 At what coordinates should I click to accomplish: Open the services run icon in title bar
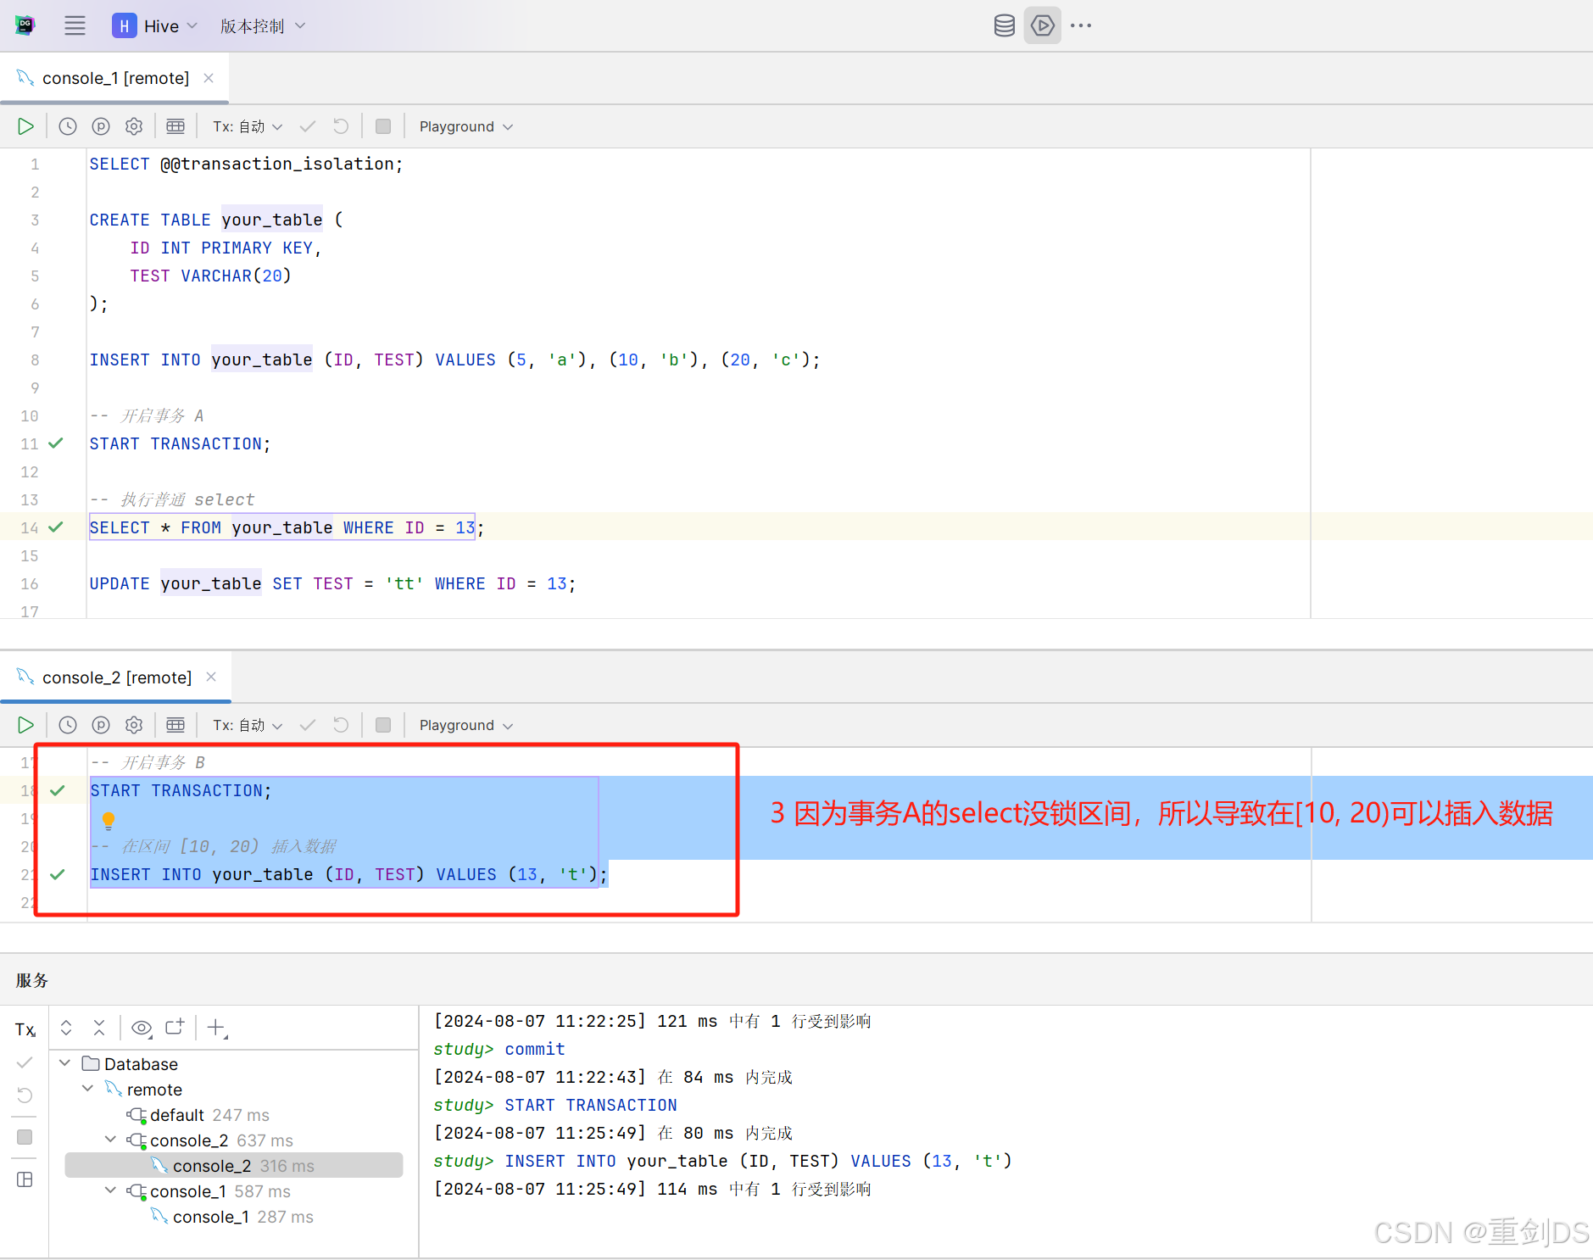[1042, 25]
